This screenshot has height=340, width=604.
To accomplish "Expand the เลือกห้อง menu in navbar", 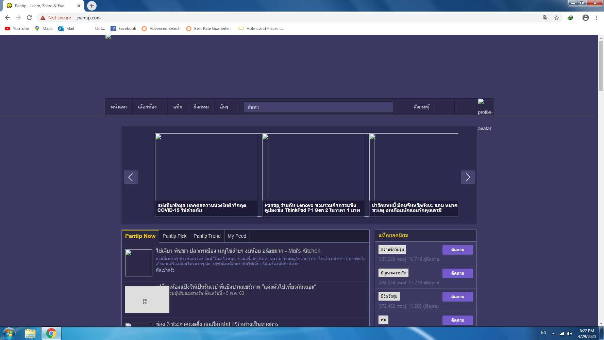I will pos(147,107).
